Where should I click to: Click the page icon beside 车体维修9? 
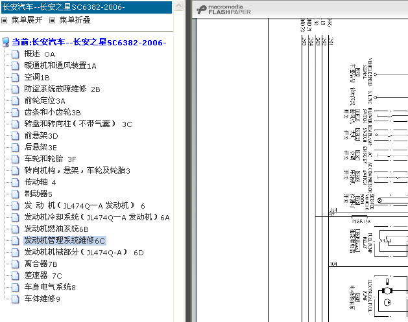[x=16, y=299]
